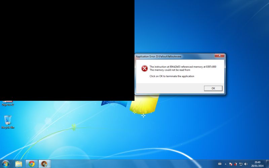Screen dimensions: 269x168
Task: Click the battery power tray icon
Action: pos(236,164)
